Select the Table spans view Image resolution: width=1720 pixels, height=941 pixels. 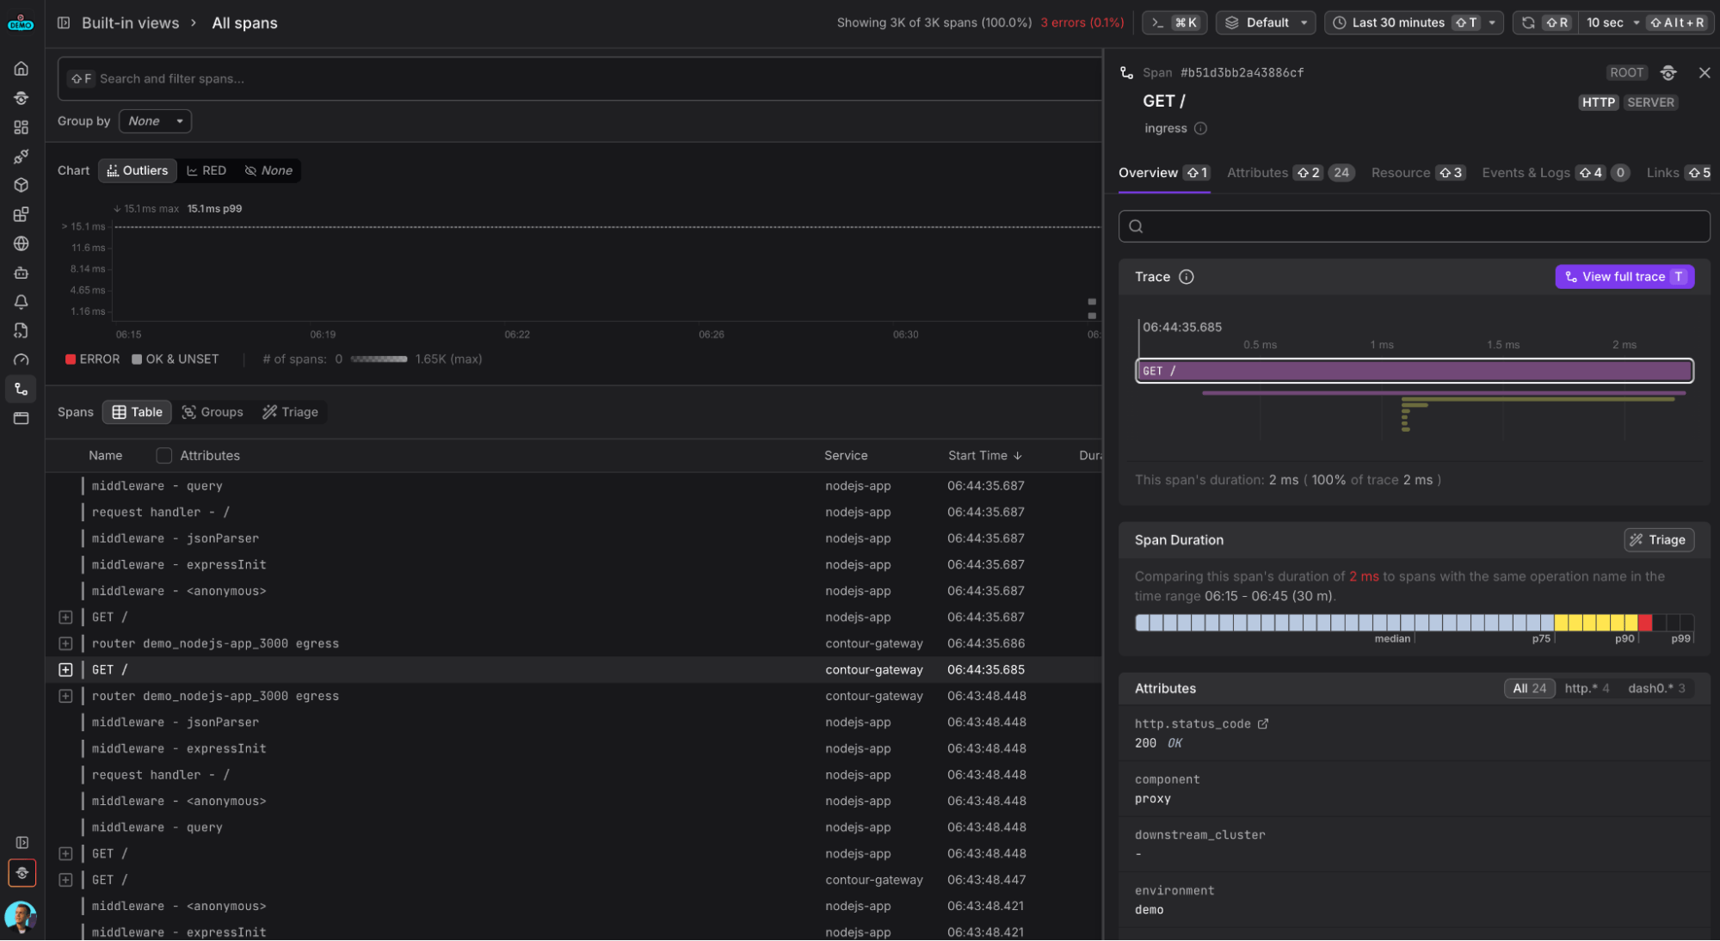(138, 413)
